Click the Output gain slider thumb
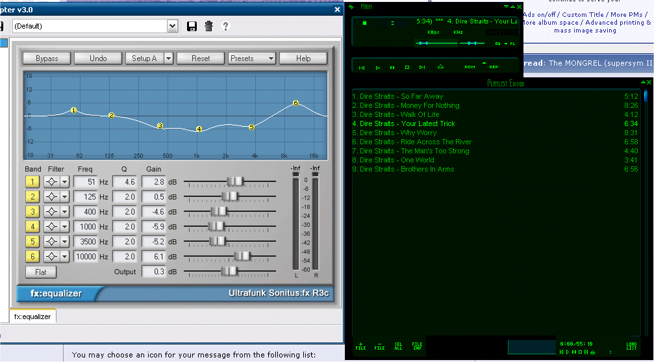The image size is (654, 362). (229, 271)
